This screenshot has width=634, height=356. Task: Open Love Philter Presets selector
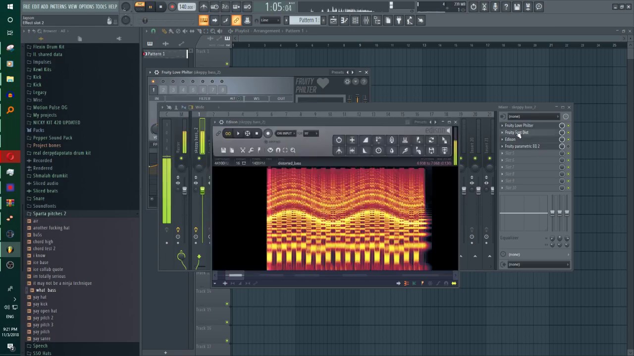tap(338, 72)
